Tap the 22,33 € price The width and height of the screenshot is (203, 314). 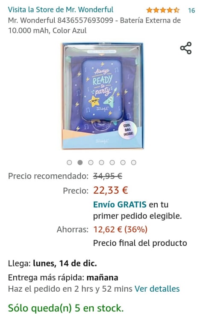coord(111,190)
